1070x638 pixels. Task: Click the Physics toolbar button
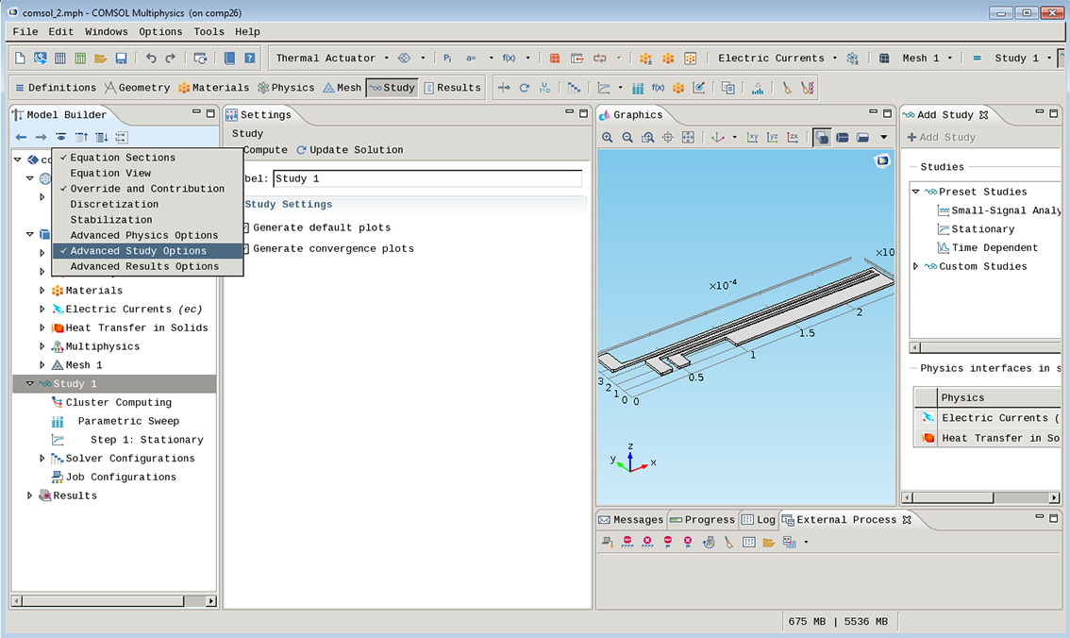pos(286,88)
